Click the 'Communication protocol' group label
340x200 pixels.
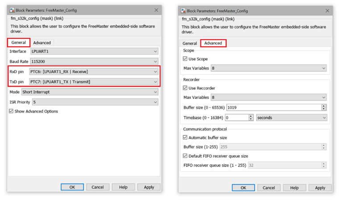point(205,129)
